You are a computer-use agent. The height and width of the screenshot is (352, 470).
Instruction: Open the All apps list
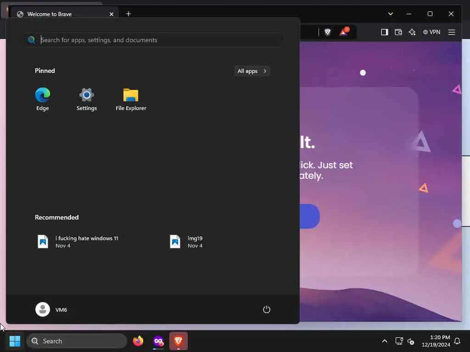[x=252, y=71]
